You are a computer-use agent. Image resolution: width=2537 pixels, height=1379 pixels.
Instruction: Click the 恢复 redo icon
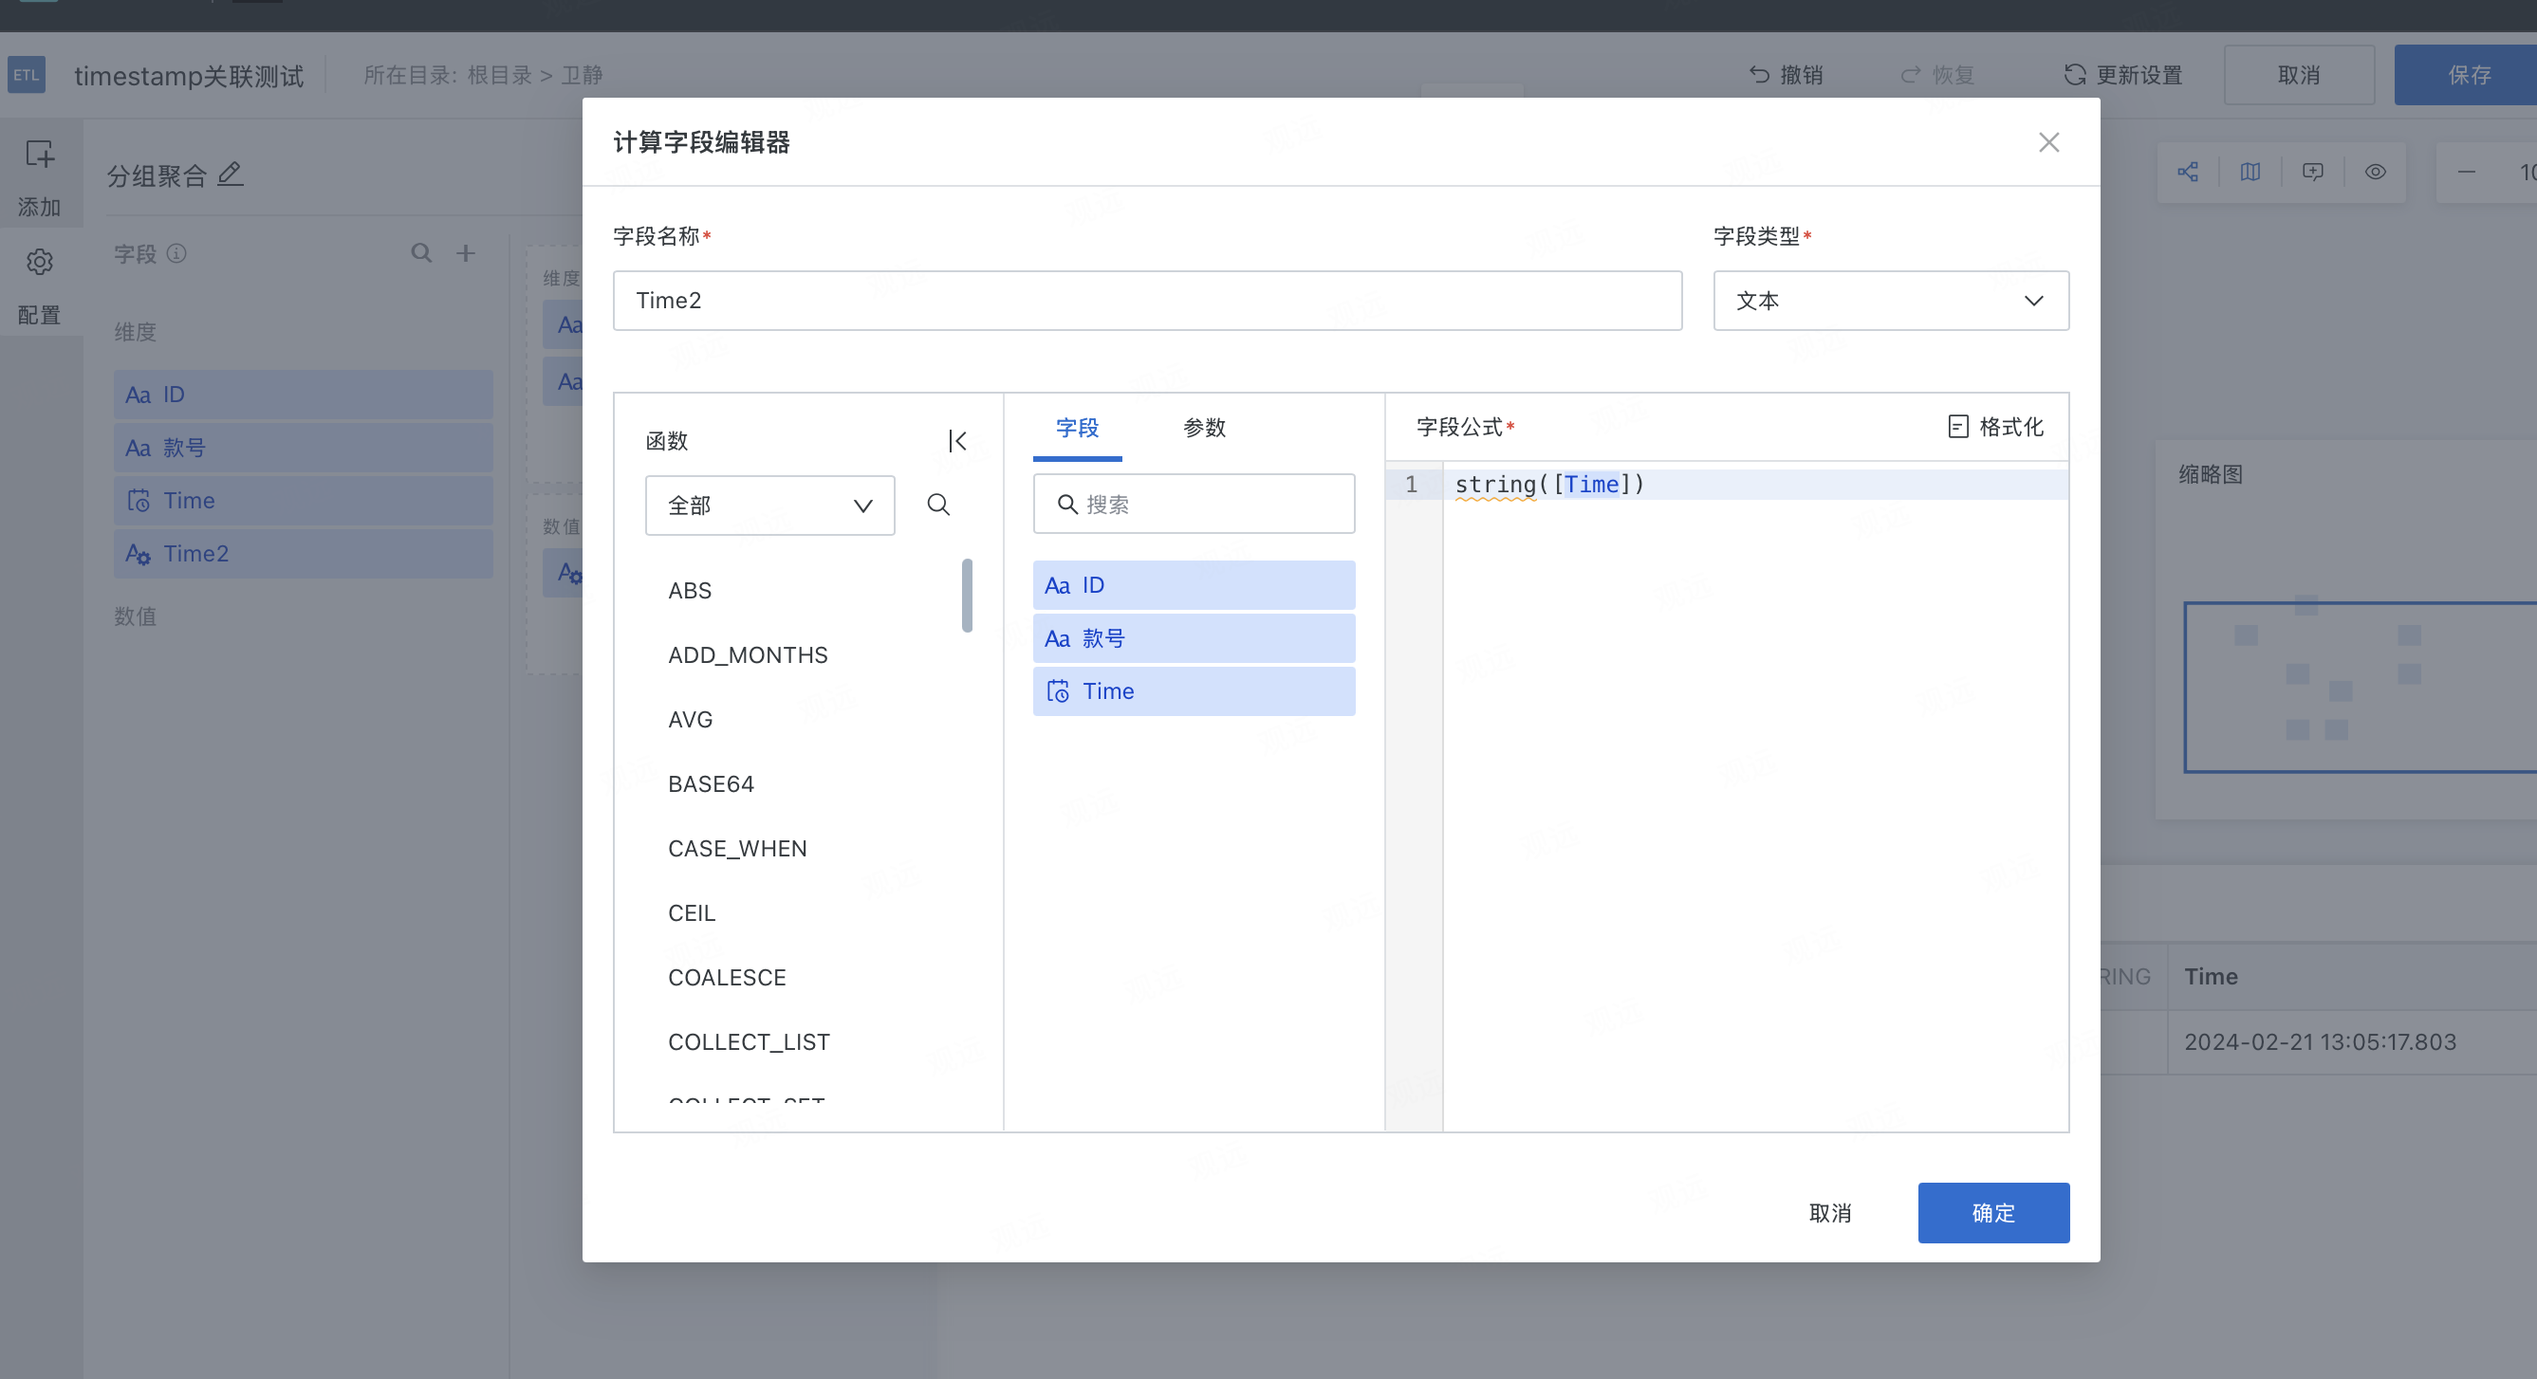tap(1911, 74)
